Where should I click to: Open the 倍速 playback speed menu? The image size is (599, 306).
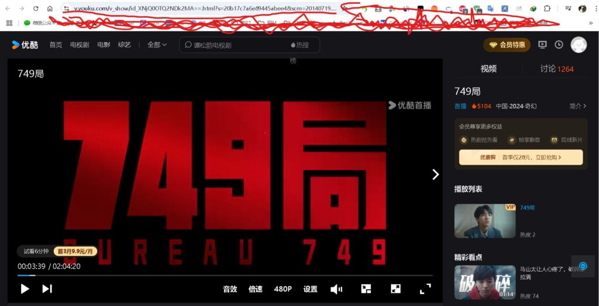pyautogui.click(x=256, y=289)
